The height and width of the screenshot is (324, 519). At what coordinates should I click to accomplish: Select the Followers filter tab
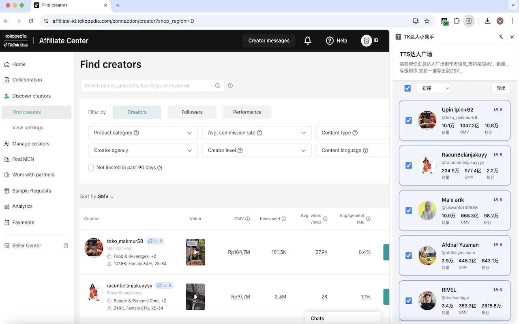(192, 112)
